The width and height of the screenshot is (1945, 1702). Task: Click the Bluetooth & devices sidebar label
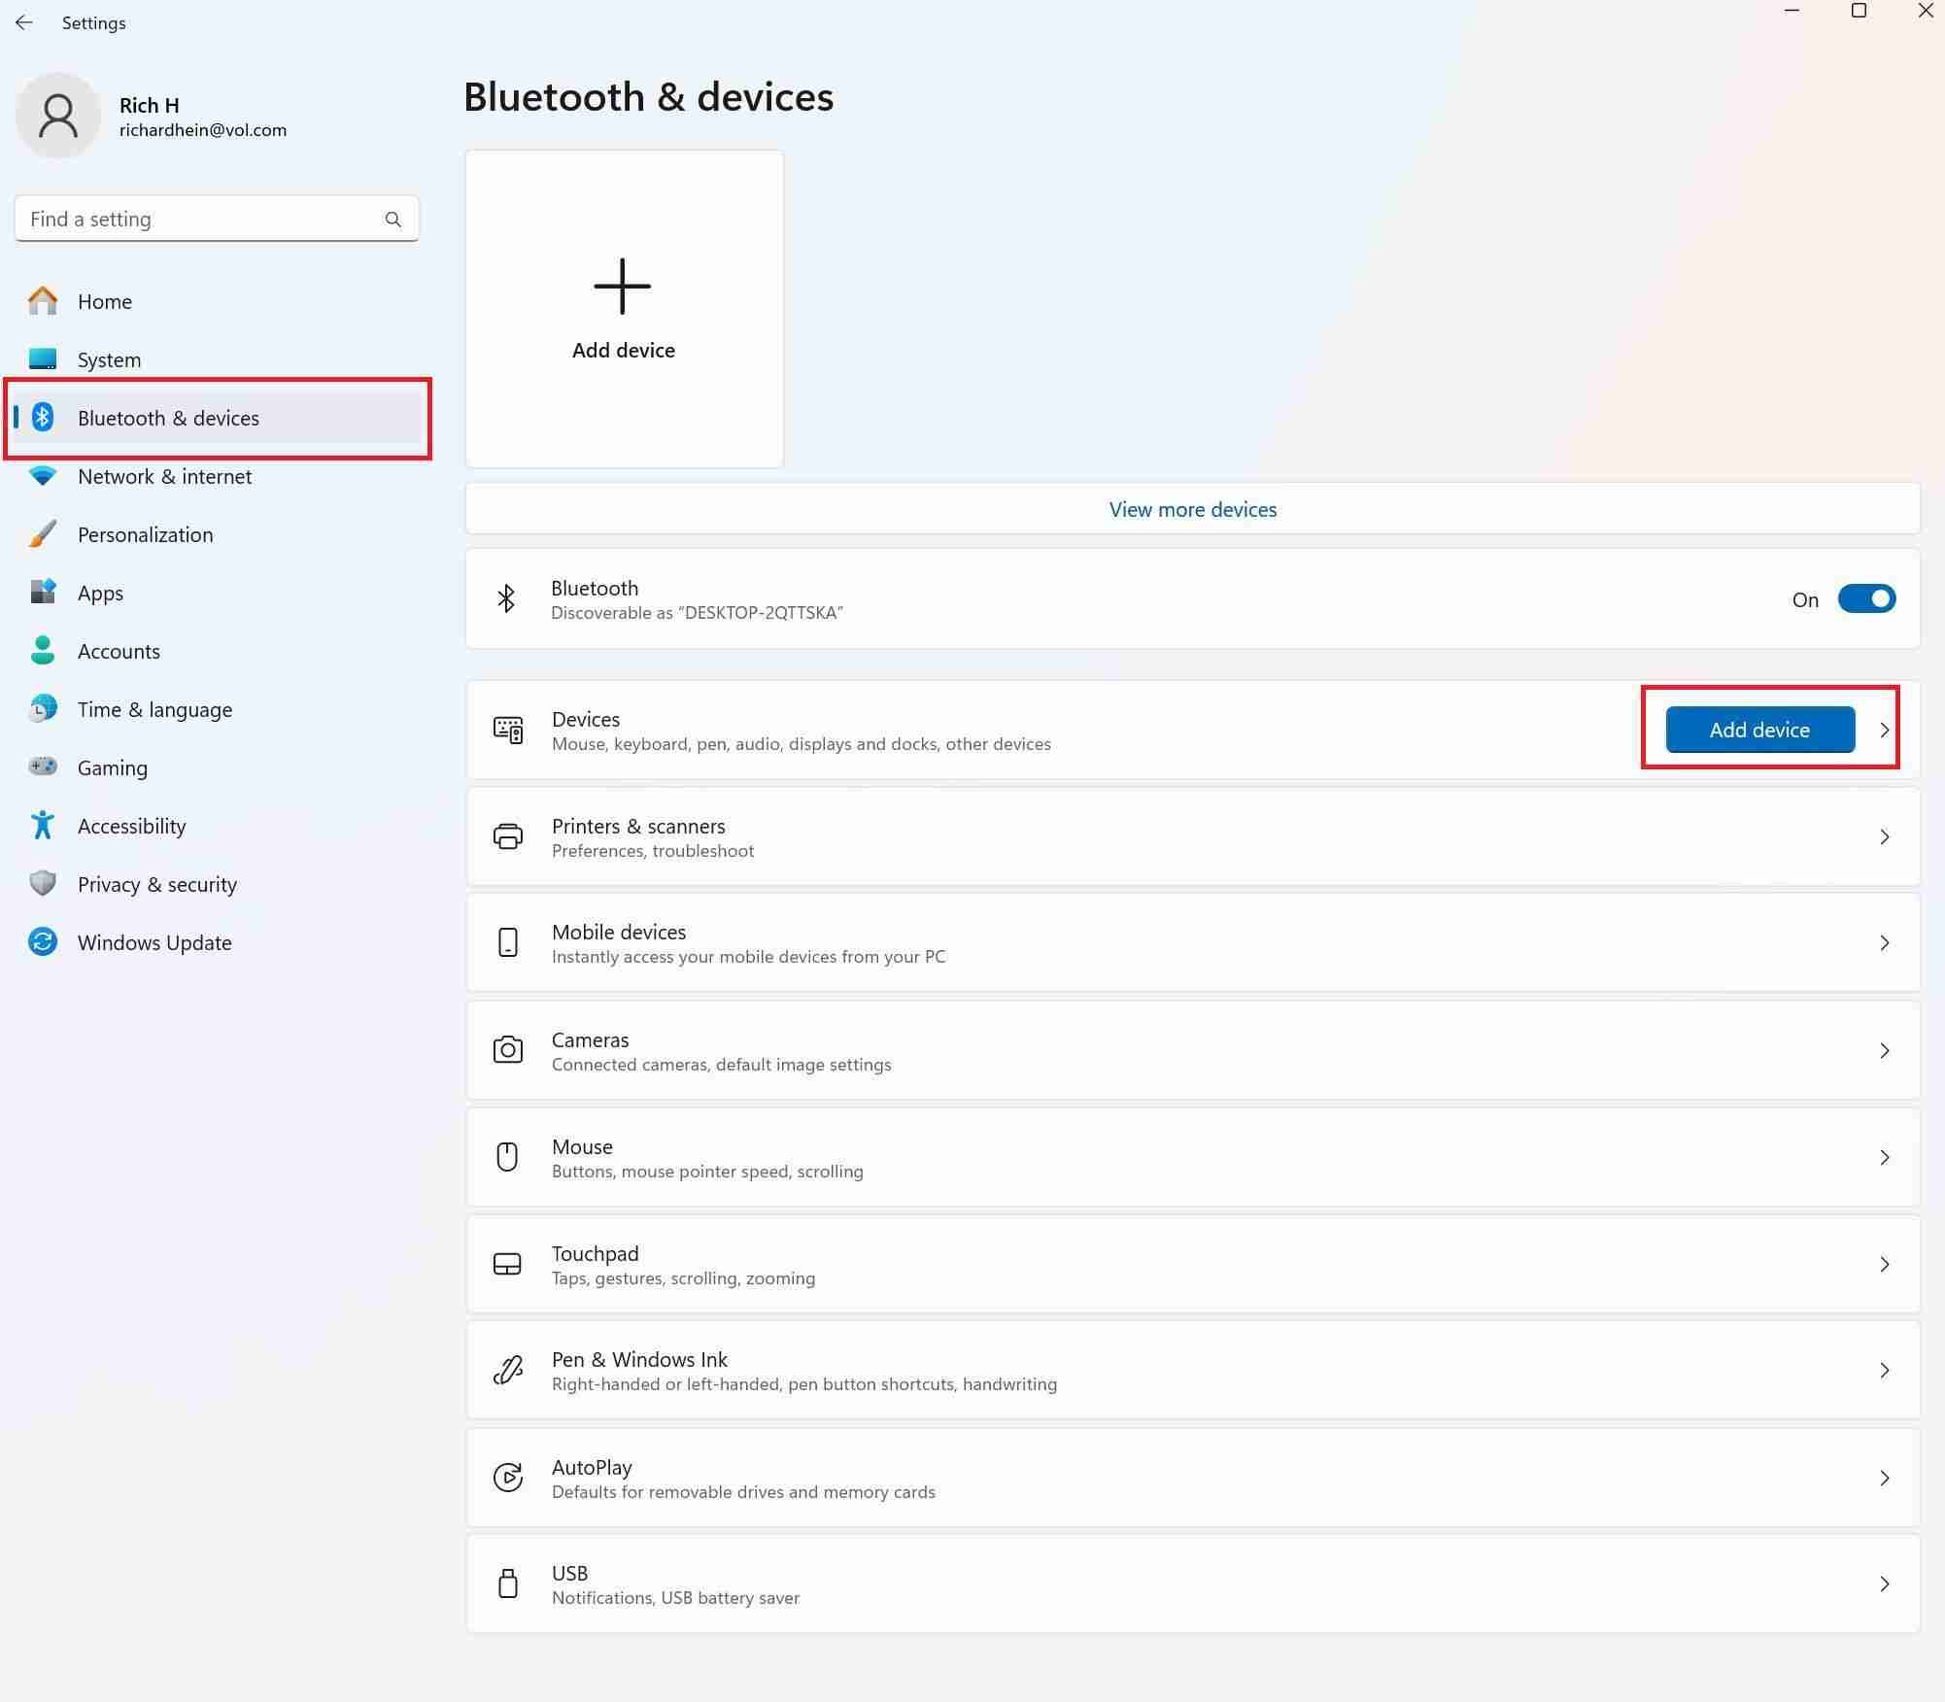(x=168, y=419)
